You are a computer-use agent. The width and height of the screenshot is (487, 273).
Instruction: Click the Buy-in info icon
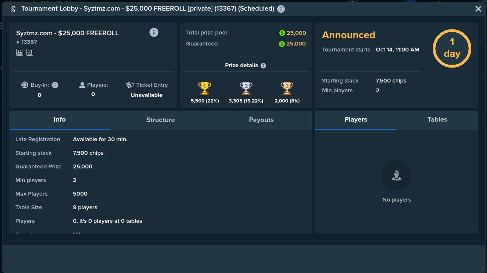point(55,85)
